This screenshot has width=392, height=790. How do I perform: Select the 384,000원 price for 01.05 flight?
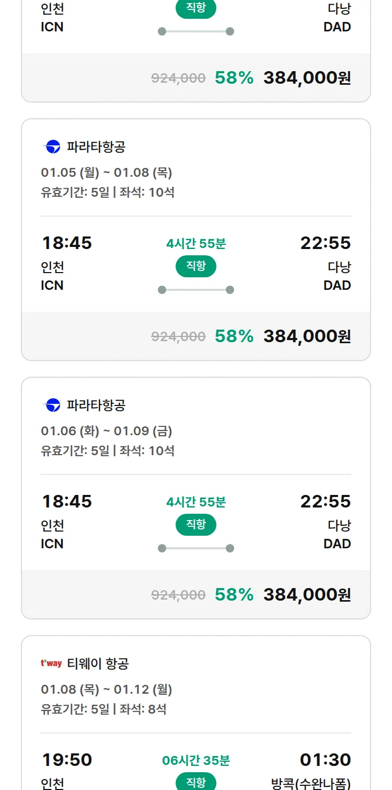307,336
